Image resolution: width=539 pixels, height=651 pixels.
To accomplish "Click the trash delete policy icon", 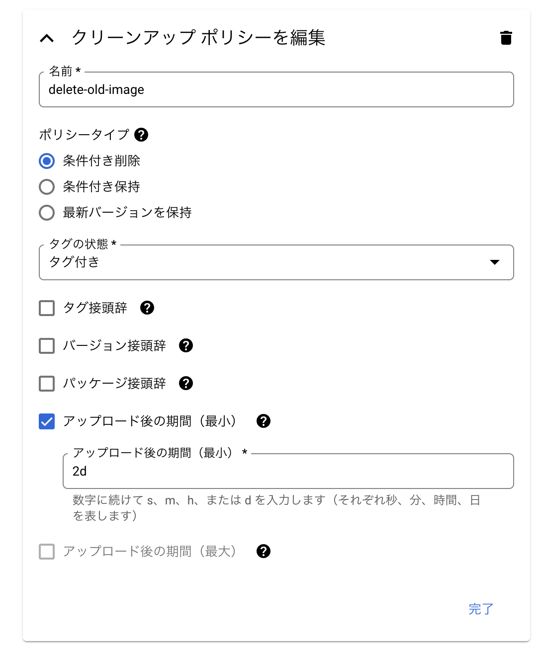I will pos(506,38).
